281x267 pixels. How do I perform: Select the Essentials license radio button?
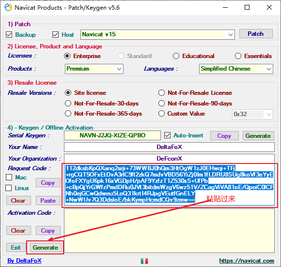(238, 56)
